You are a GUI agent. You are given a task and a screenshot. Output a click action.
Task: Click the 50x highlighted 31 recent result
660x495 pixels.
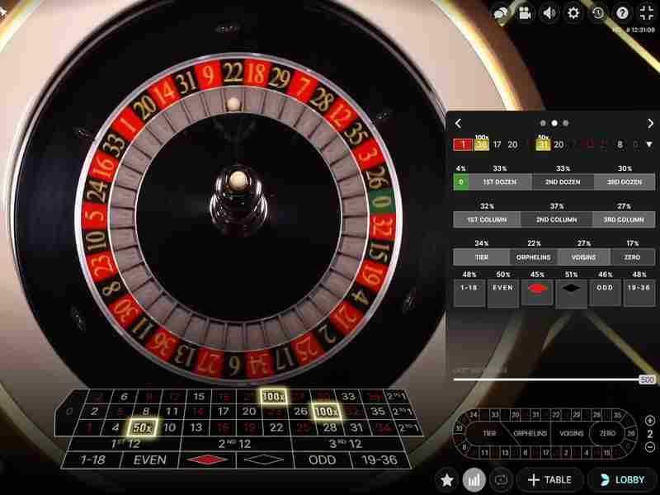[543, 144]
